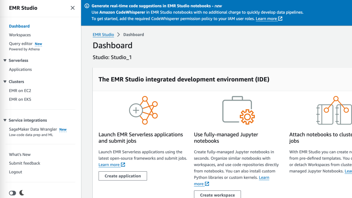Click 'Studio: Studio_1' text
The image size is (352, 198).
point(112,57)
